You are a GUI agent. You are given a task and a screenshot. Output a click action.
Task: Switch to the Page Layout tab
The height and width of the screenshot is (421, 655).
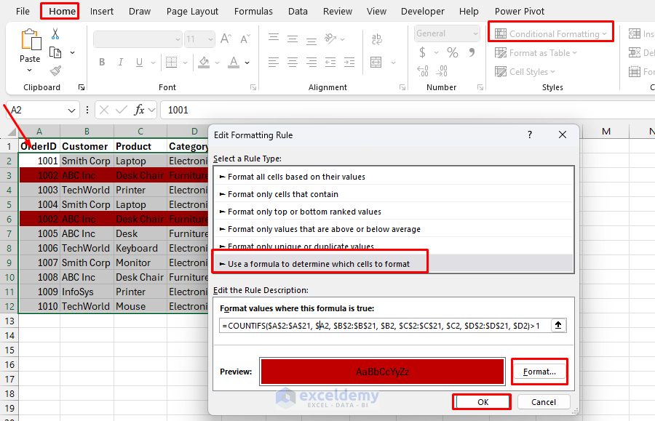[192, 11]
